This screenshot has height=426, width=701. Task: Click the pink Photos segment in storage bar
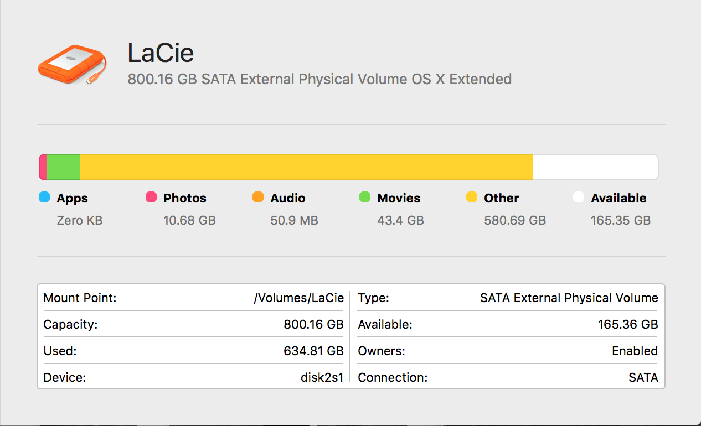point(43,167)
